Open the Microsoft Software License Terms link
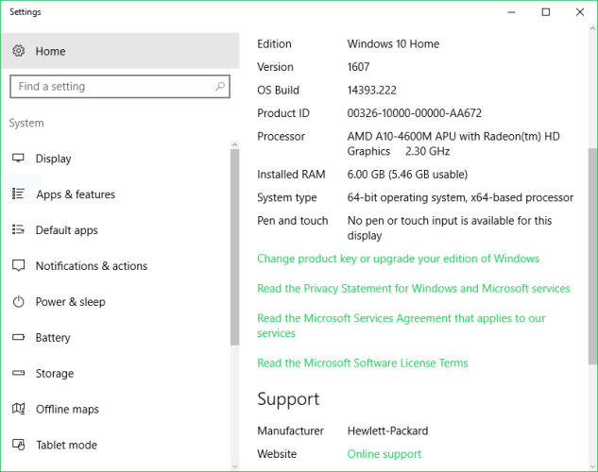This screenshot has width=598, height=472. (362, 363)
